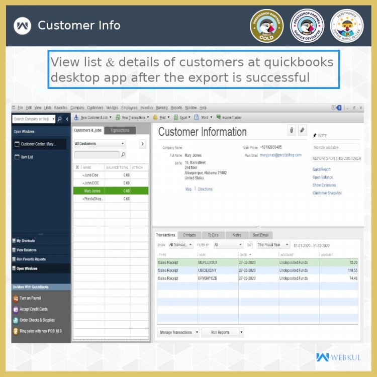Open the QuickReport link
Image resolution: width=377 pixels, height=377 pixels.
pos(322,169)
